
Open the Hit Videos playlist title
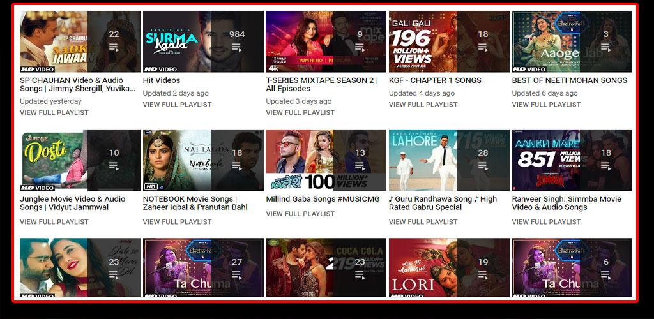(x=162, y=80)
